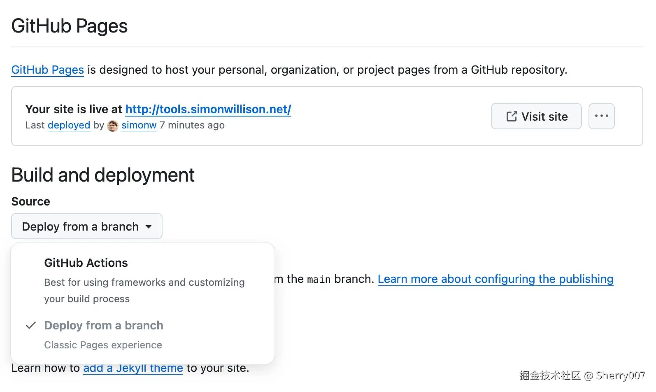Click the external link icon in Visit site
The image size is (656, 392).
512,117
